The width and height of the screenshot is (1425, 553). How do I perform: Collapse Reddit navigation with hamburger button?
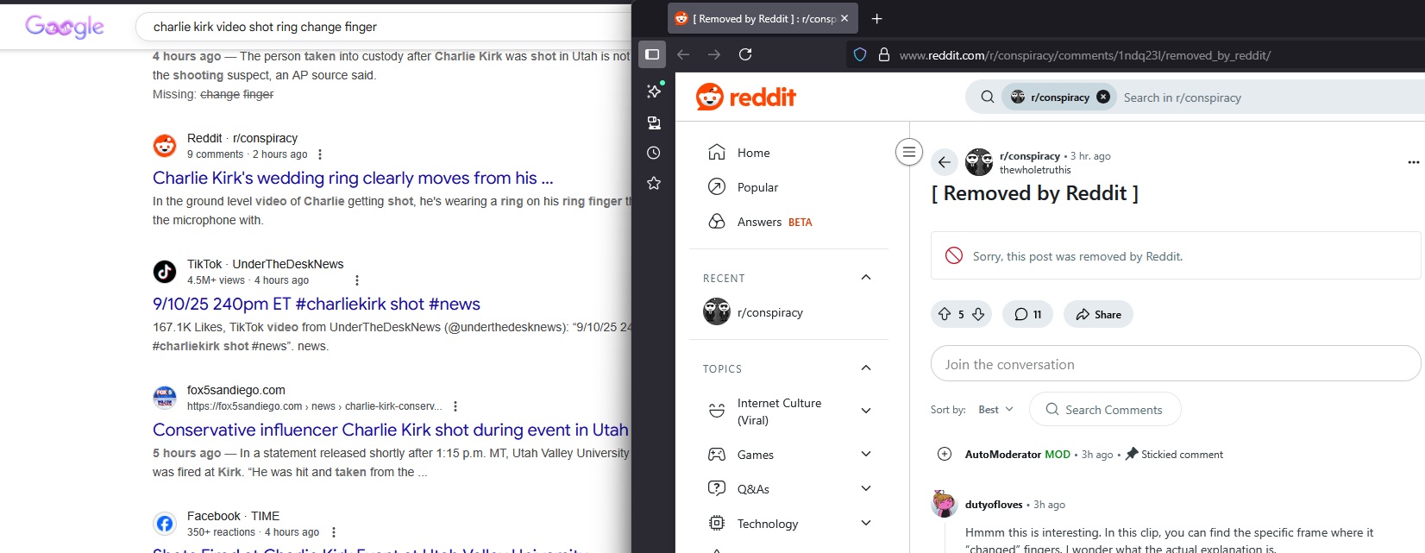[908, 152]
